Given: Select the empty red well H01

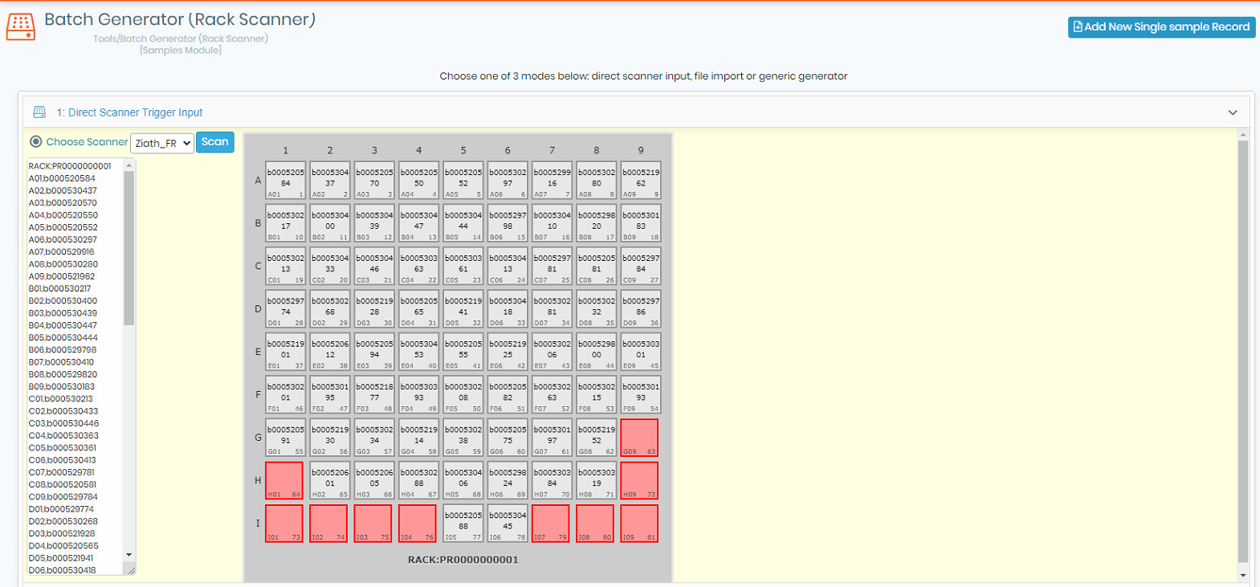Looking at the screenshot, I should (284, 481).
